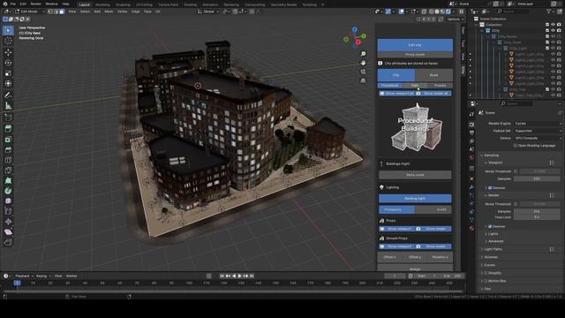The width and height of the screenshot is (565, 318).
Task: Open the Mesh menu in viewport header
Action: (x=109, y=11)
